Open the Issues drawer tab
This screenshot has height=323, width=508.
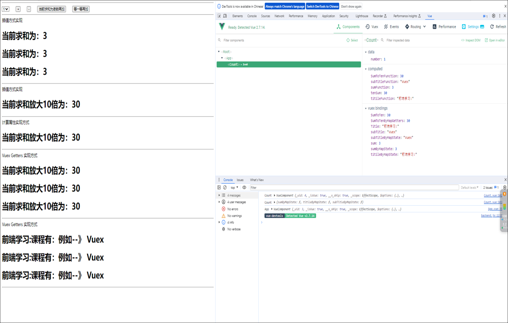[x=240, y=180]
